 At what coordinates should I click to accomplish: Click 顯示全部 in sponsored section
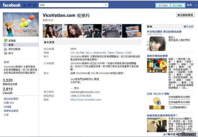(x=188, y=27)
